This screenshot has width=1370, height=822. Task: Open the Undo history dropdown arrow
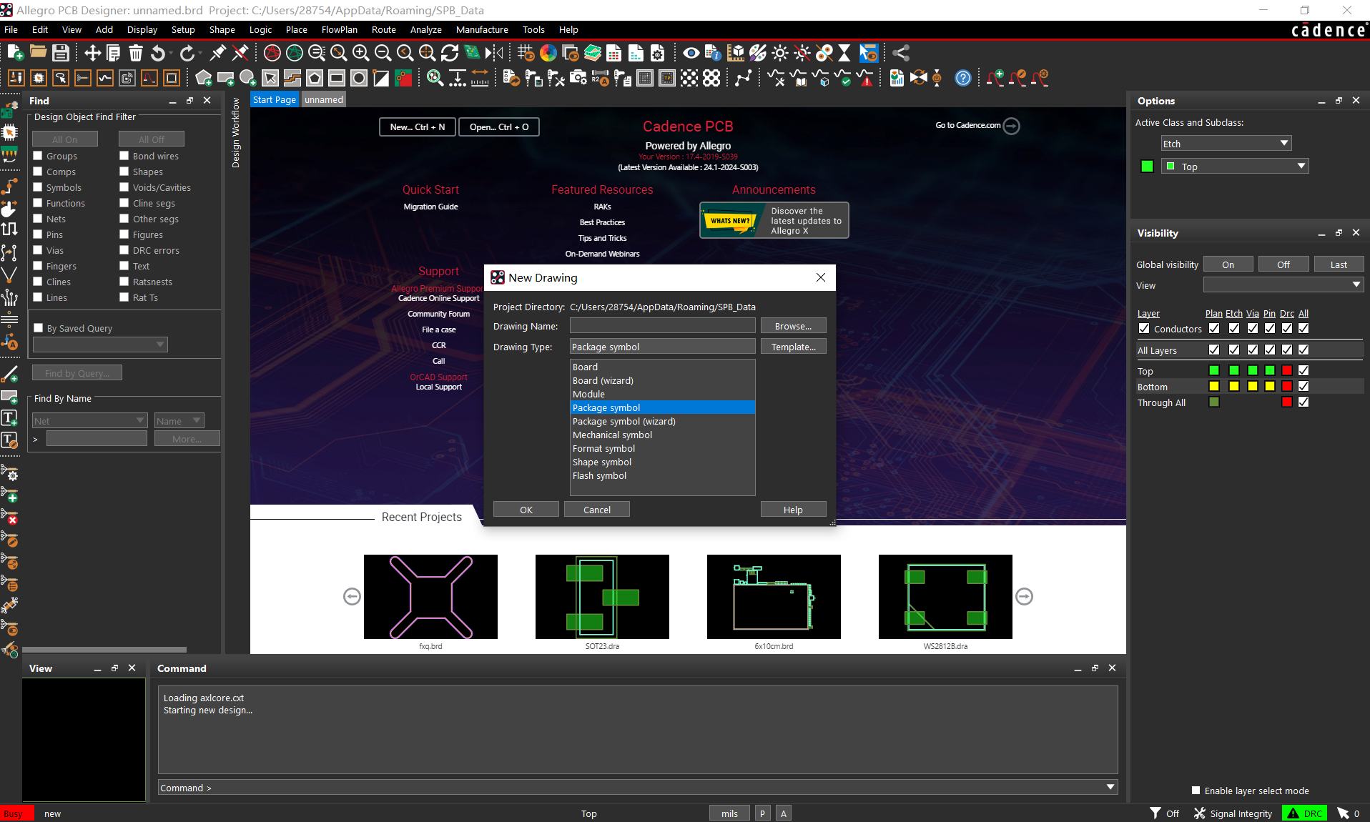pos(171,54)
